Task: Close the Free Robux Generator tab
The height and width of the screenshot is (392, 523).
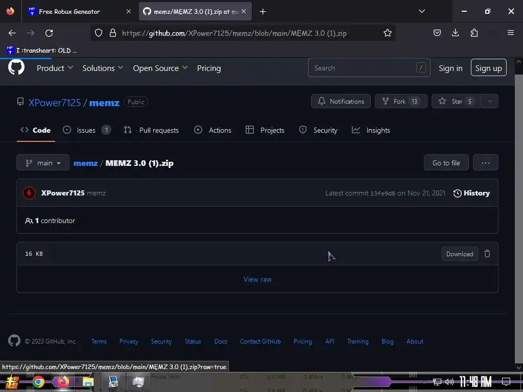Action: click(128, 11)
